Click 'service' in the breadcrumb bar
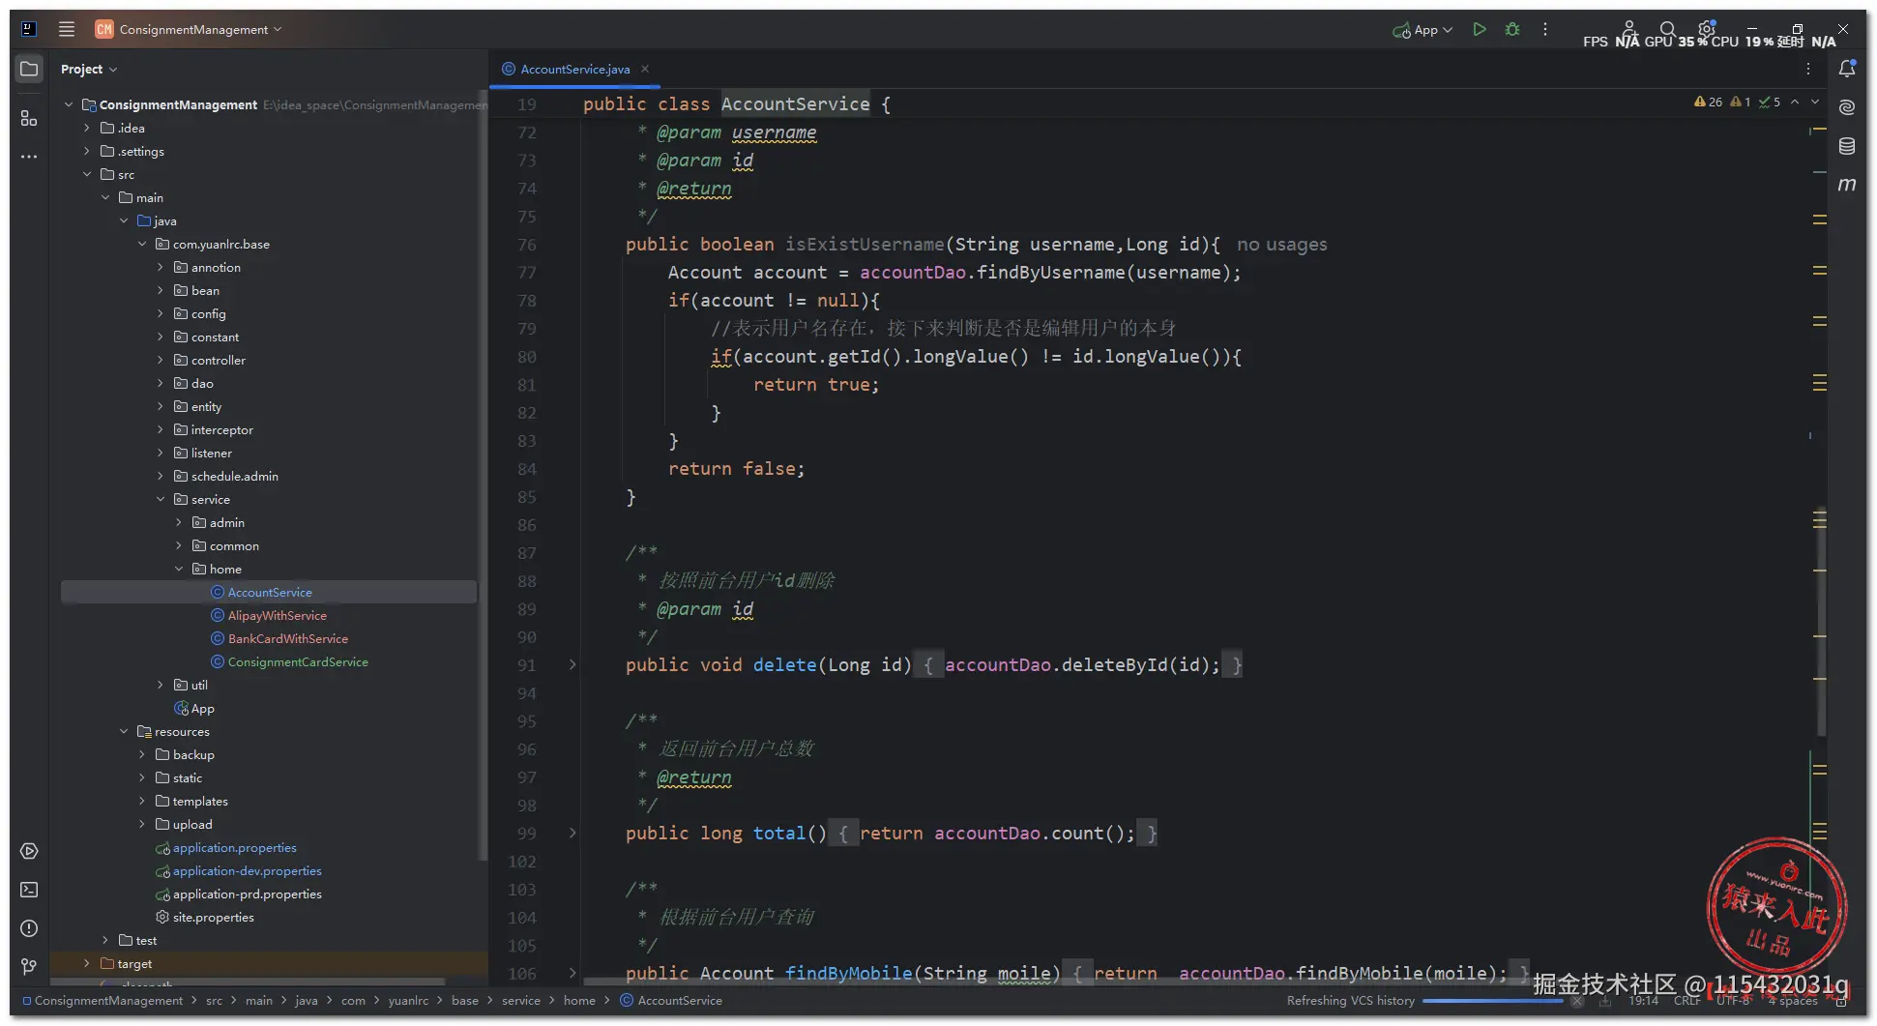The image size is (1877, 1026). (520, 1000)
